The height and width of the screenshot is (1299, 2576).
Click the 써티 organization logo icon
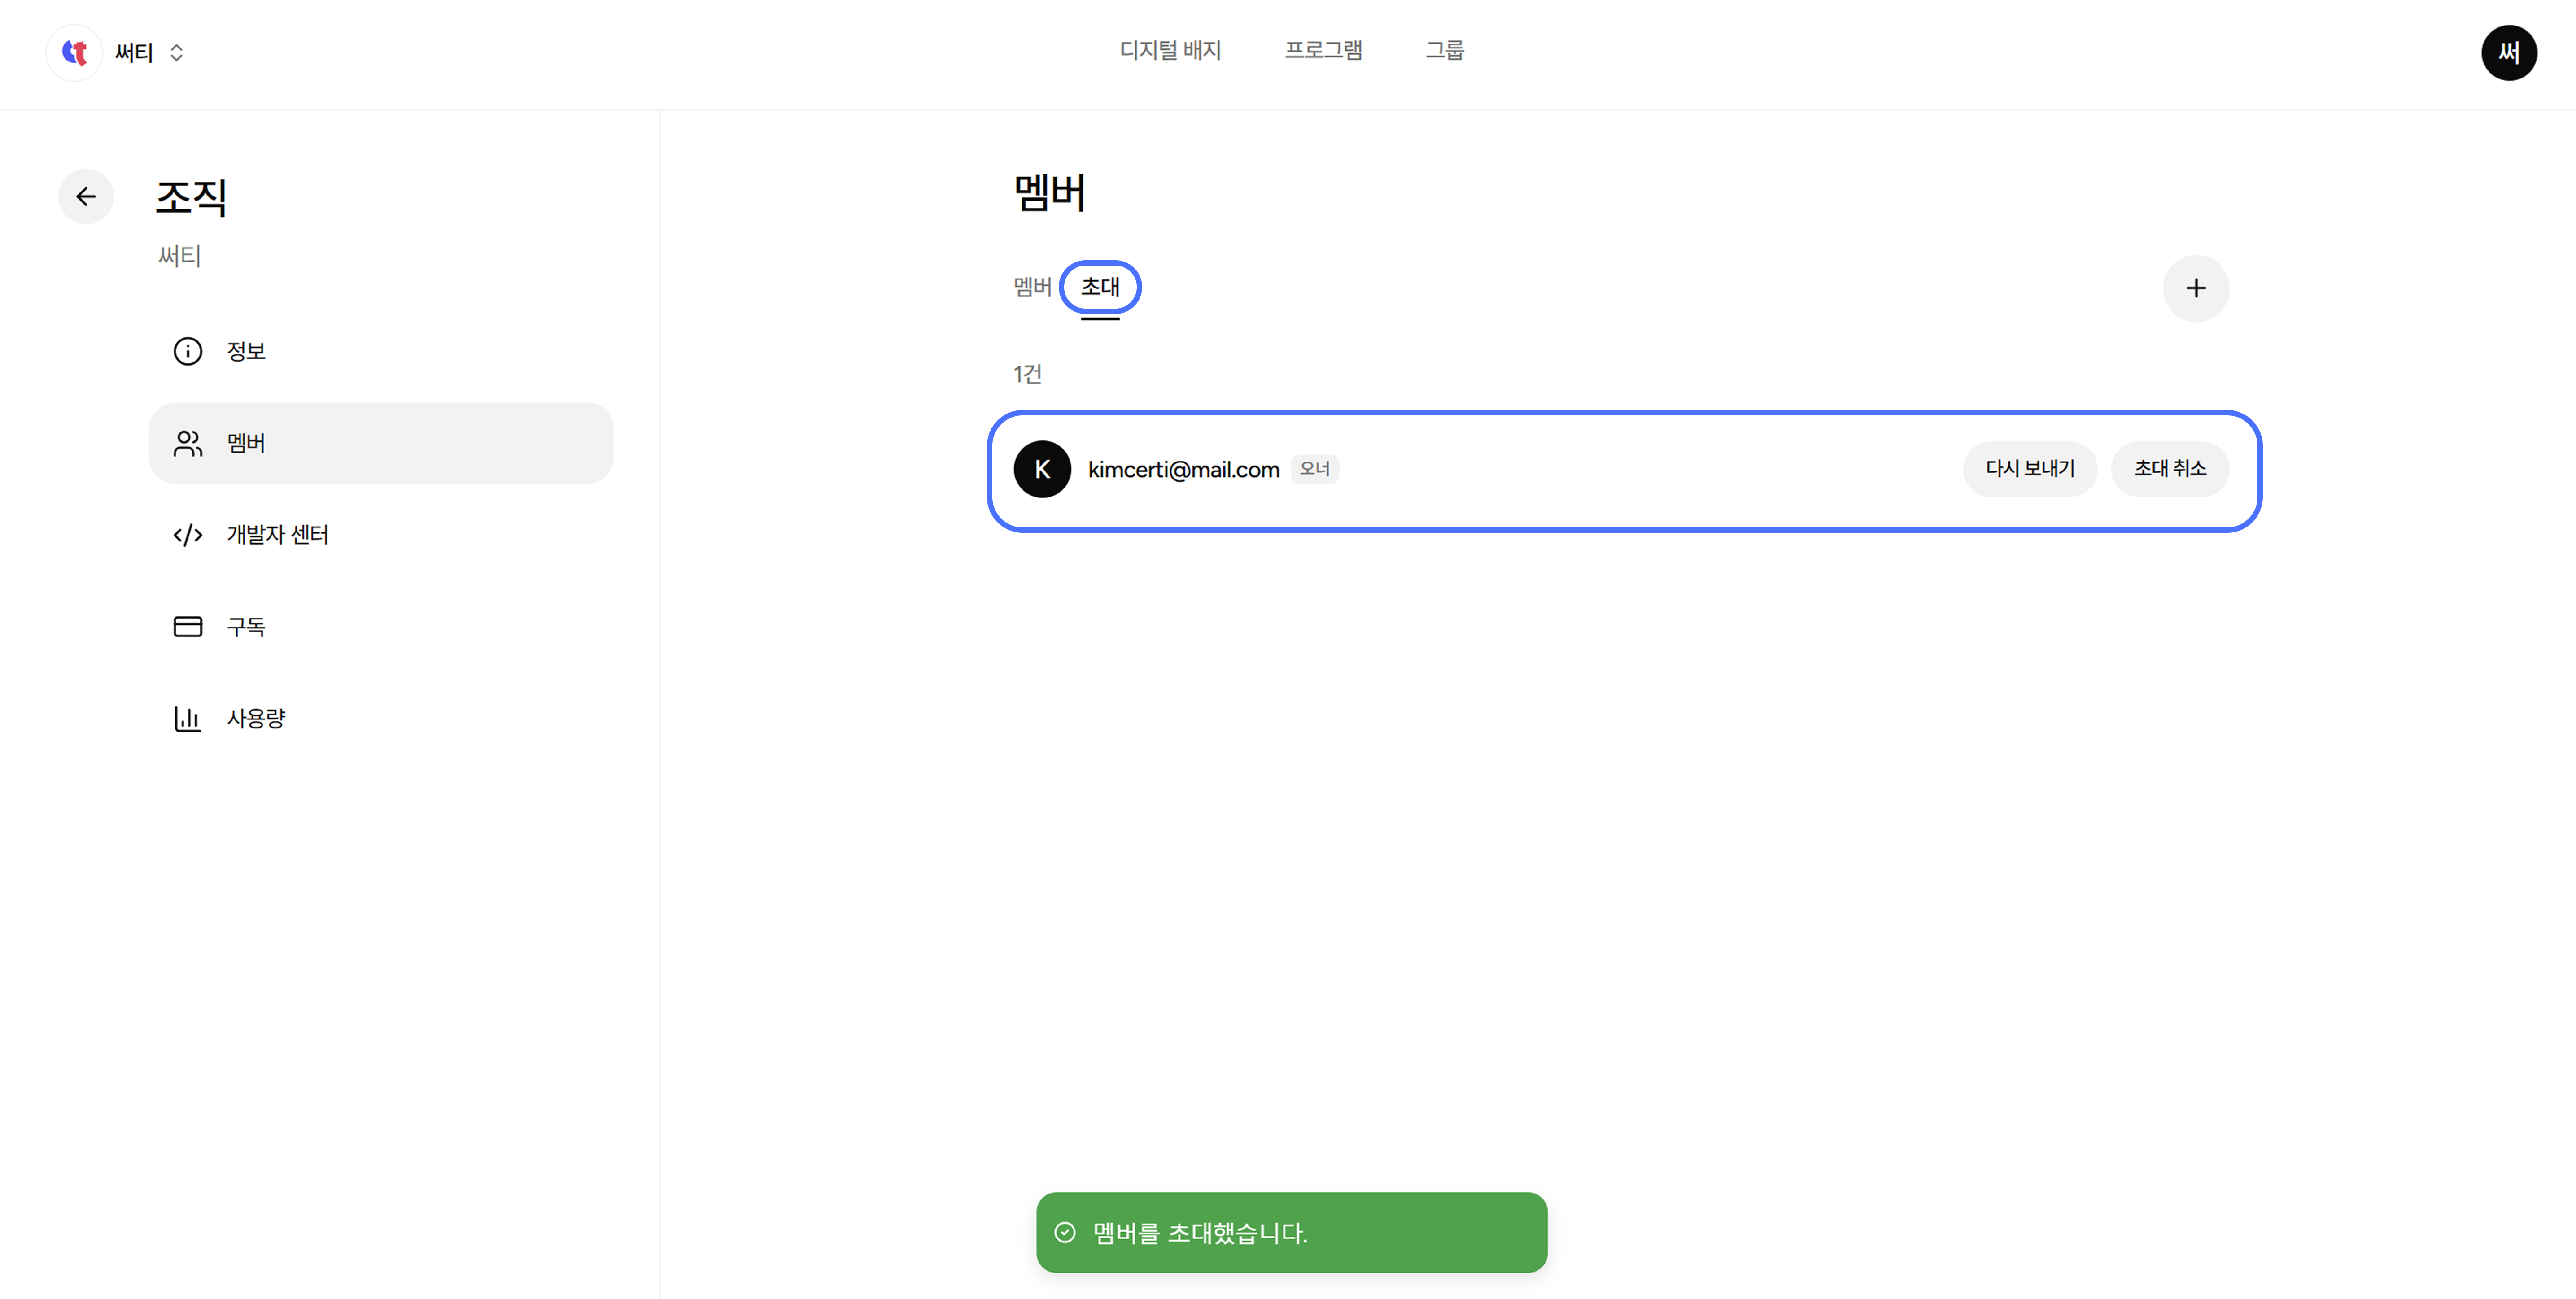(x=75, y=52)
